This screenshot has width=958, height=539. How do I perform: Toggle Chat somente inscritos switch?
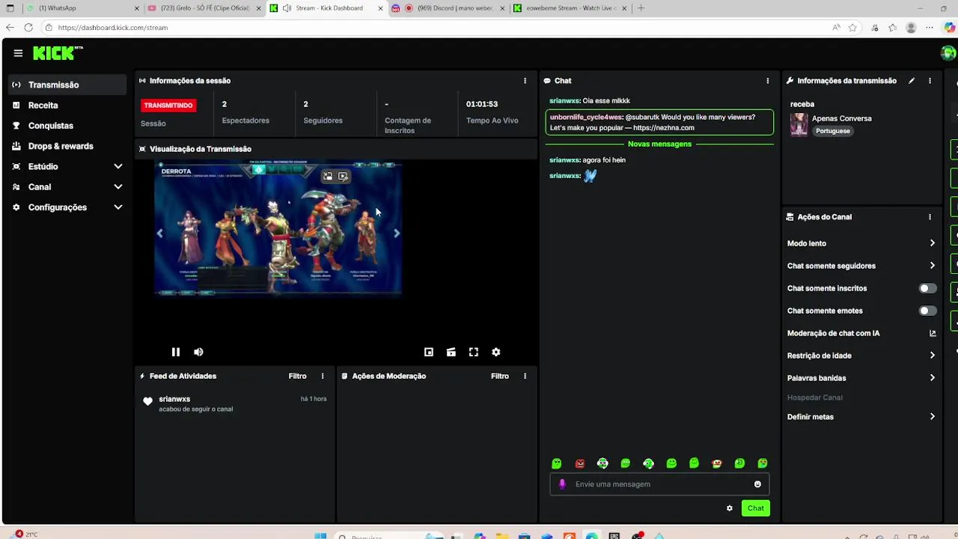click(927, 288)
